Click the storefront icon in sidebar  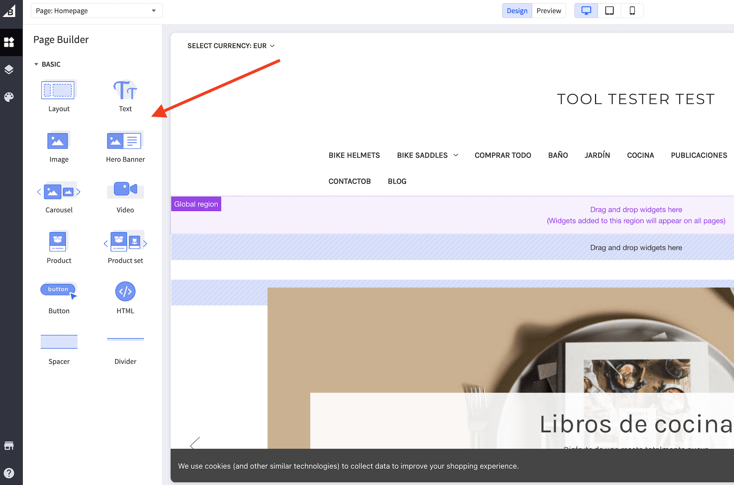9,445
